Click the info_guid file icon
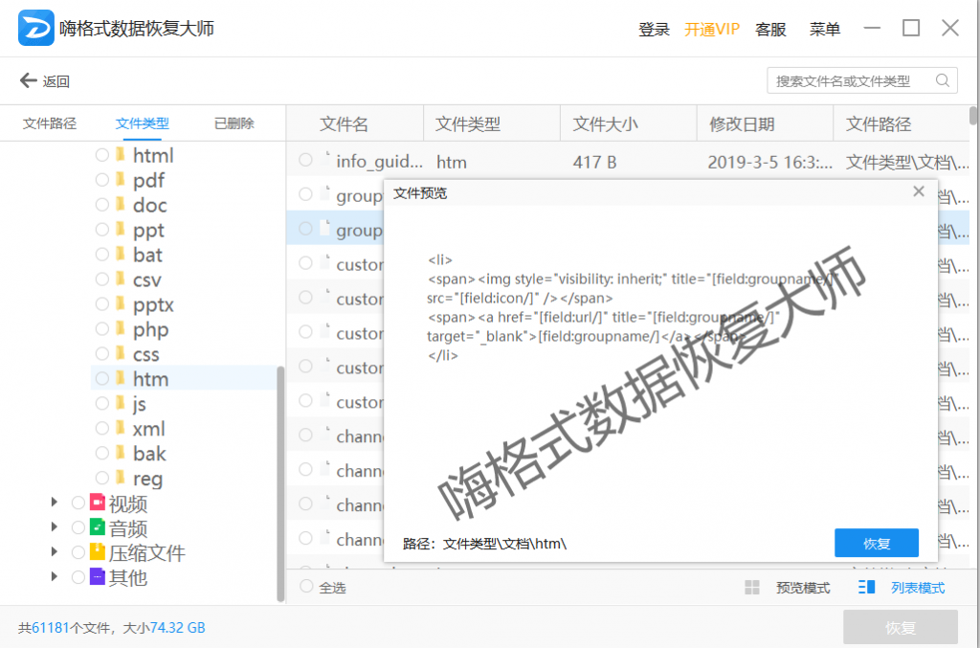Image resolution: width=980 pixels, height=648 pixels. coord(325,159)
